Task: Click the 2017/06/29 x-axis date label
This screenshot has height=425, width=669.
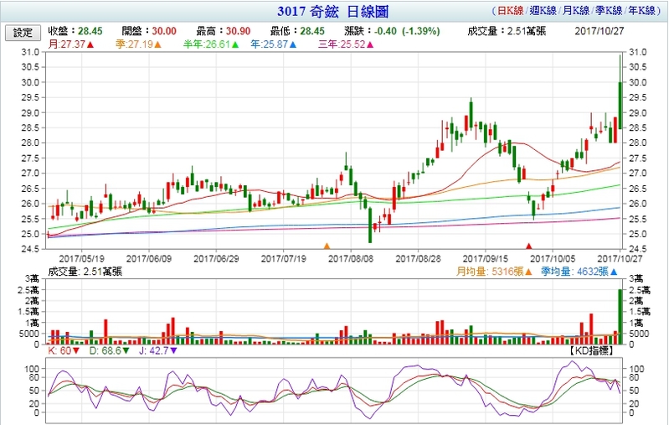Action: [216, 259]
